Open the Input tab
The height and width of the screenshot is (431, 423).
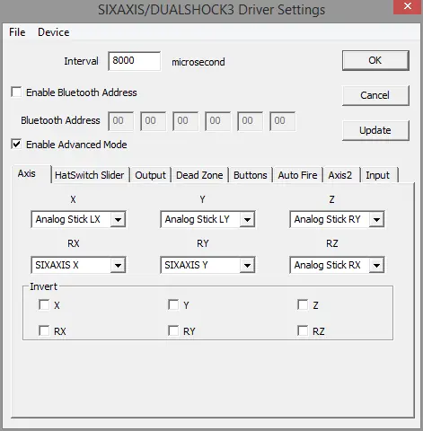pyautogui.click(x=378, y=175)
